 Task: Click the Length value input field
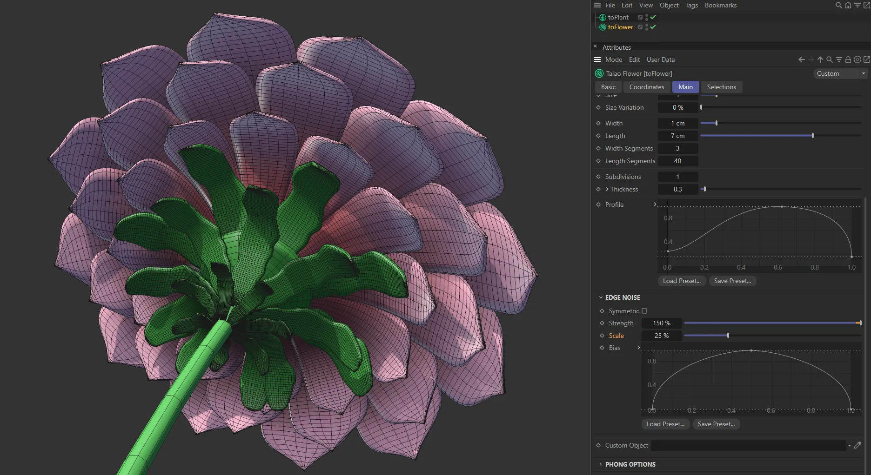click(677, 136)
